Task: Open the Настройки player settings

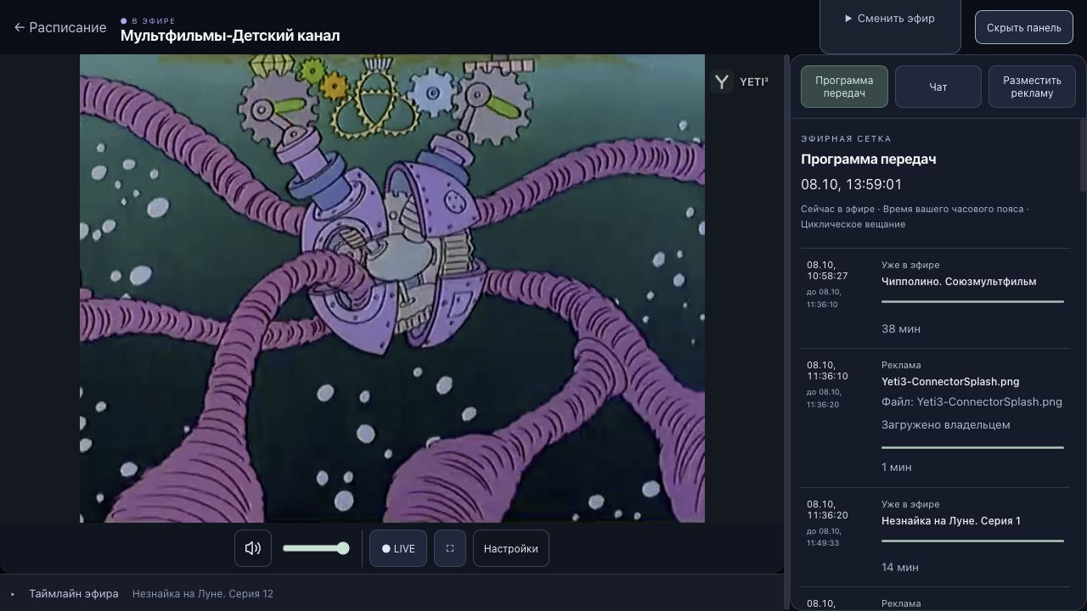Action: tap(511, 548)
